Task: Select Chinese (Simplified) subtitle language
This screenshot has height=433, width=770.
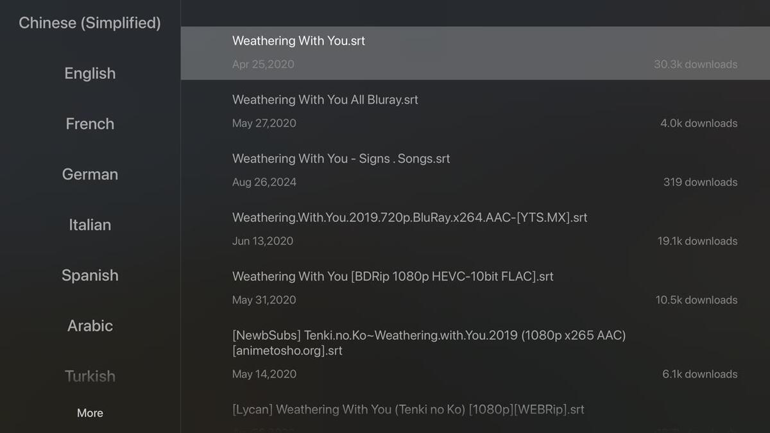Action: coord(90,23)
